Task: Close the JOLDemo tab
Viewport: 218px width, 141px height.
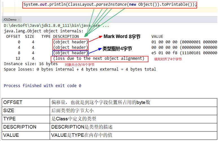Action: 19,20
